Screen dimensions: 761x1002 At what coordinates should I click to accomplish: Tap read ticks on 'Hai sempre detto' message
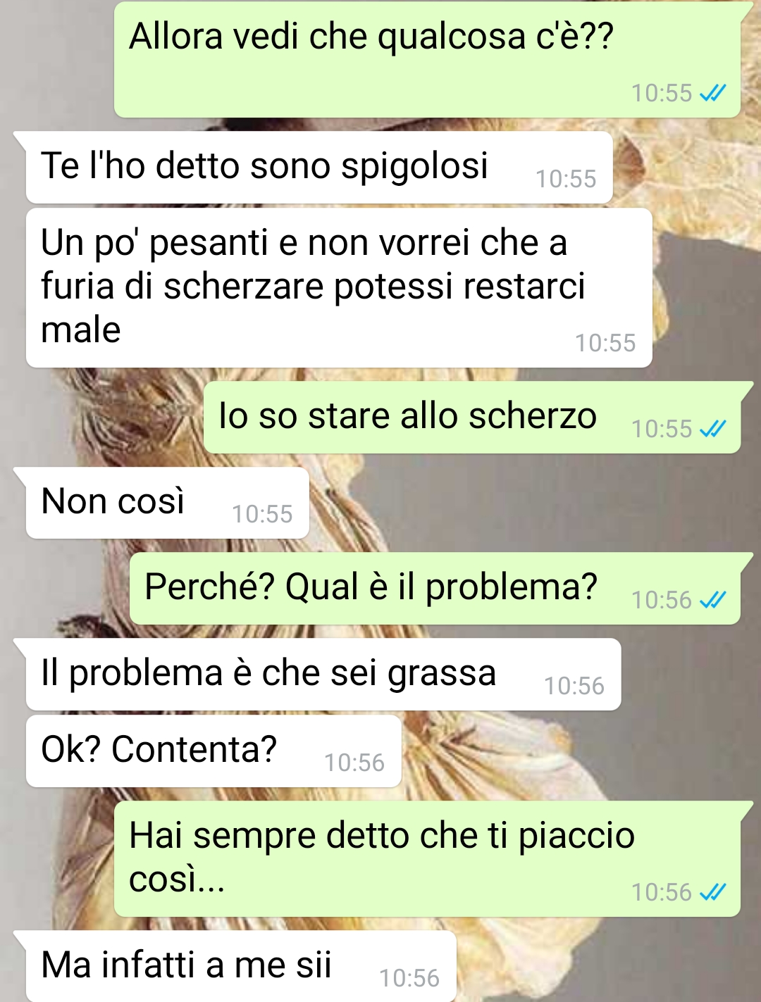click(x=712, y=892)
